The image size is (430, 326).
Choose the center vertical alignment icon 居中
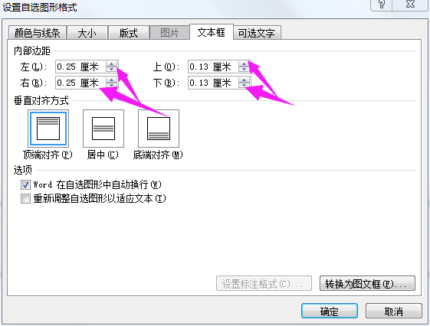103,129
